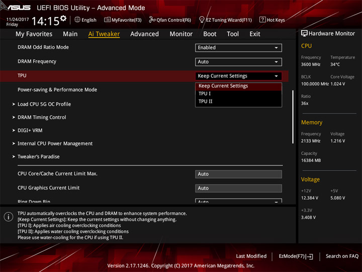Click DRAM Odd Ratio Mode label

tap(43, 47)
